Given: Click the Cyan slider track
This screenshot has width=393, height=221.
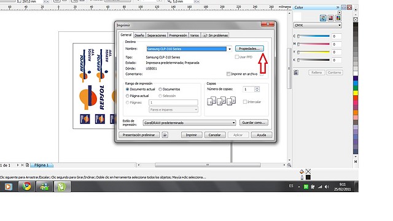Looking at the screenshot, I should (x=313, y=36).
